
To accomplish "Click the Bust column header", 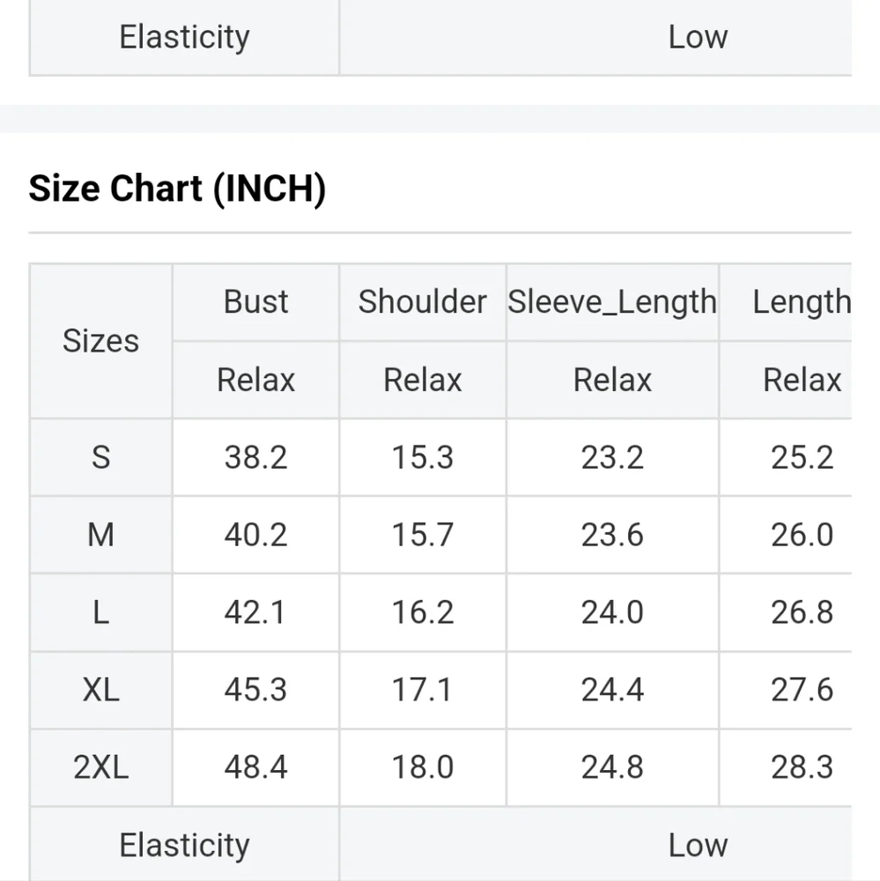I will click(255, 302).
